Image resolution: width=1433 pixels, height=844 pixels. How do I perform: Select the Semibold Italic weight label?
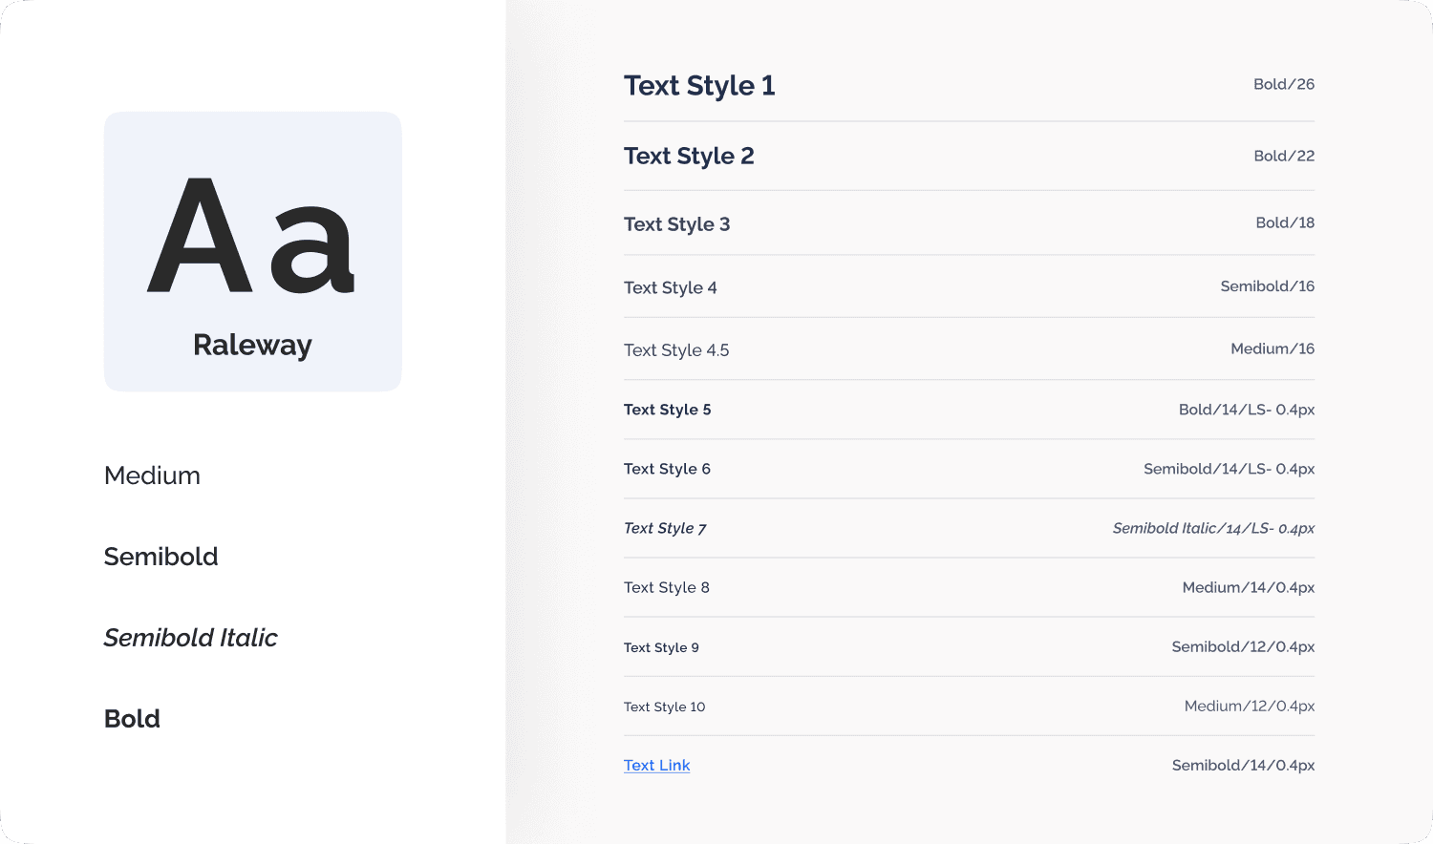coord(190,638)
